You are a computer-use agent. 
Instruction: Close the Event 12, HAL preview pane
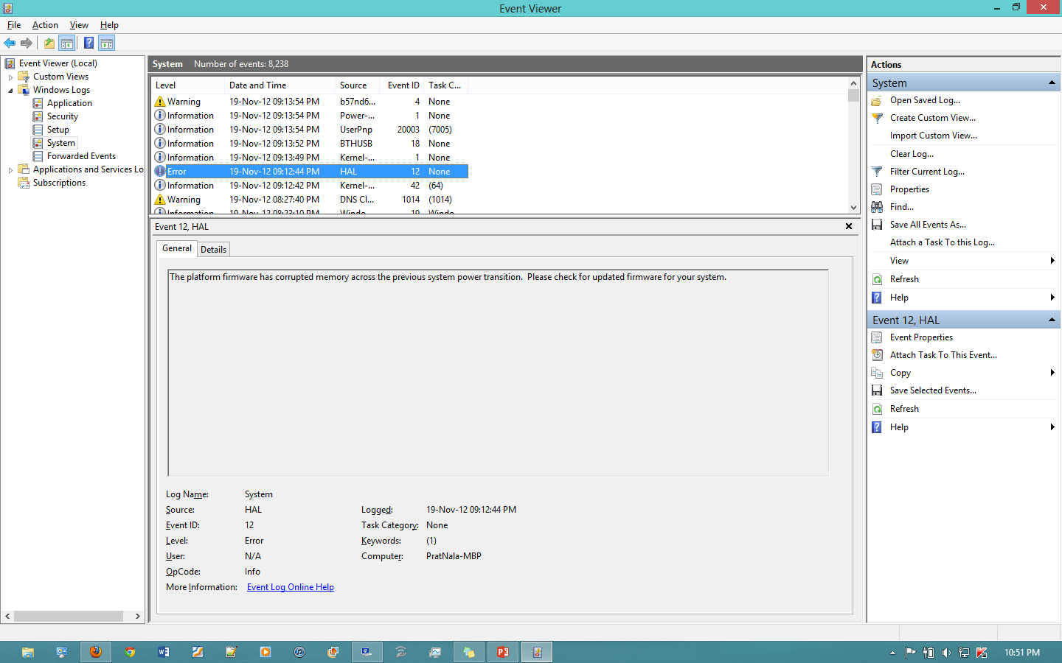849,226
